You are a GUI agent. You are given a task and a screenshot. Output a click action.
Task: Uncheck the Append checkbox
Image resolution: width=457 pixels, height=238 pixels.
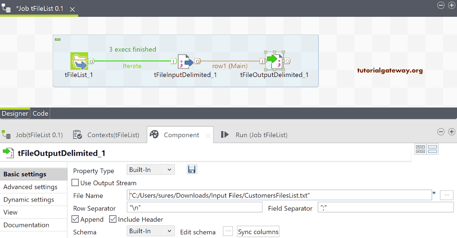click(x=75, y=219)
